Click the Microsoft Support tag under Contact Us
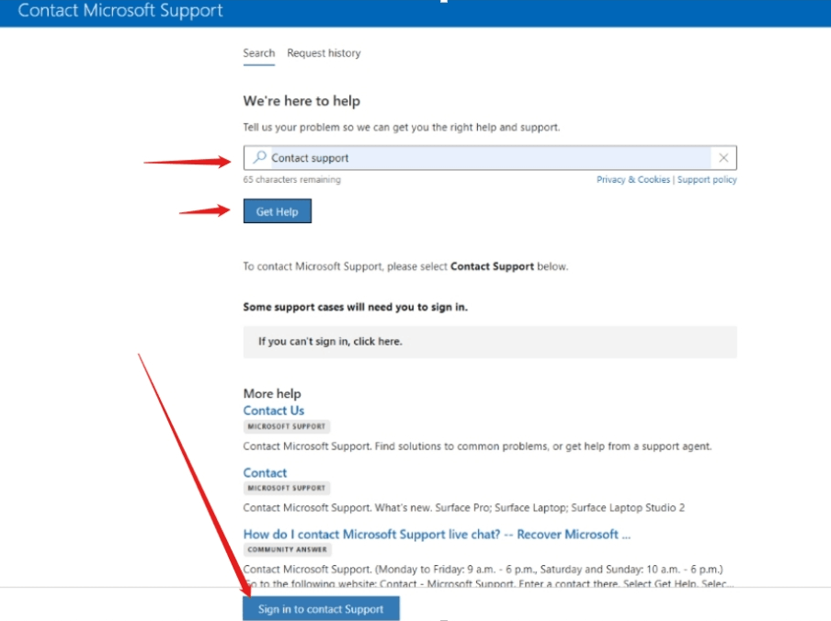 click(286, 426)
